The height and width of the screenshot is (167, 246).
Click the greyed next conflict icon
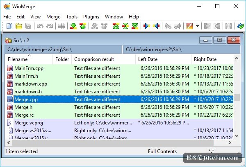pyautogui.click(x=95, y=26)
